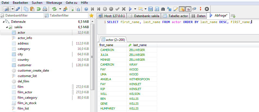Click the paste clipboard icon
This screenshot has width=259, height=112.
click(32, 9)
